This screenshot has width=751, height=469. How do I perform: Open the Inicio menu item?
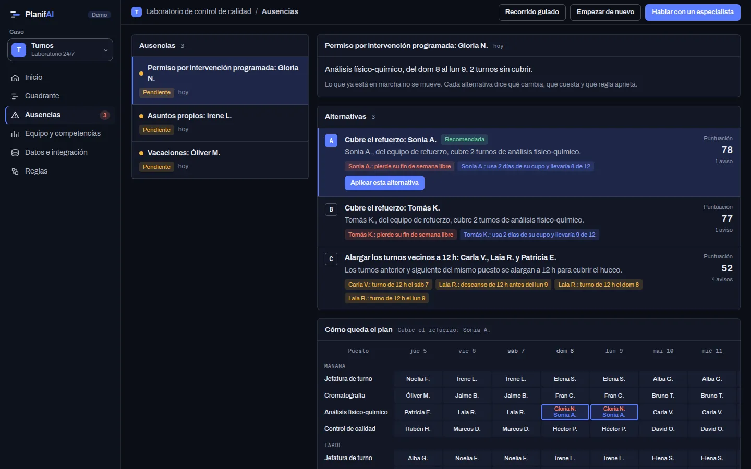pyautogui.click(x=60, y=78)
